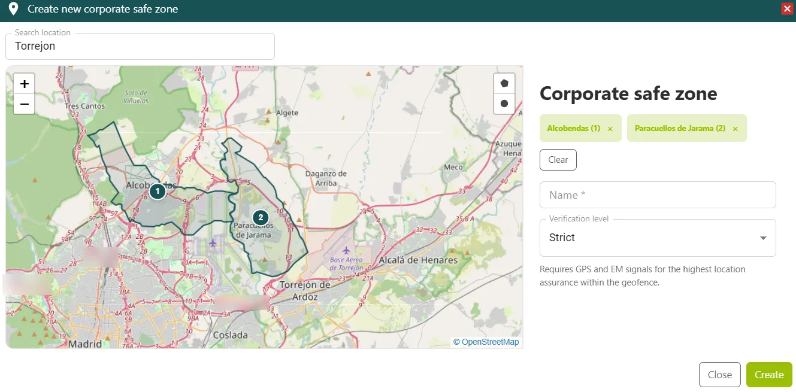This screenshot has width=796, height=392.
Task: Click Alcalá de Henares map label
Action: [418, 260]
